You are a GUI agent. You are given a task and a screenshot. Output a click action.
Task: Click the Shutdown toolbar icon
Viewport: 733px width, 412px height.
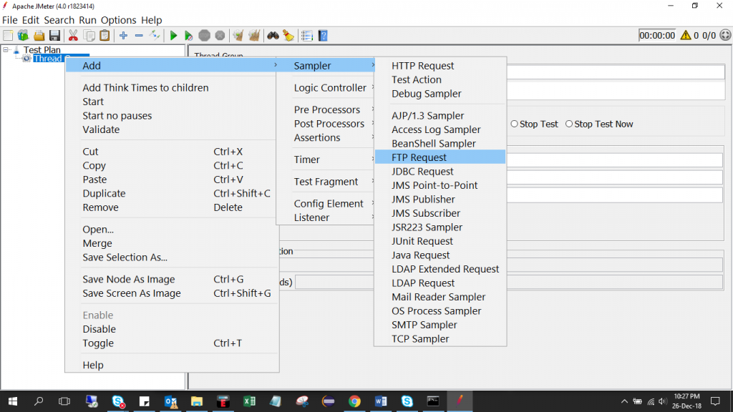pos(220,36)
